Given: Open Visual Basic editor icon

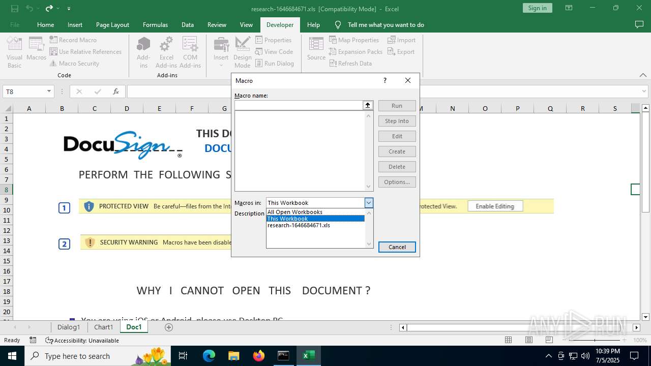Looking at the screenshot, I should (14, 52).
